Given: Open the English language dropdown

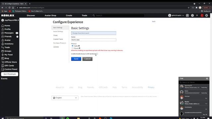Looking at the screenshot, I should (x=65, y=98).
